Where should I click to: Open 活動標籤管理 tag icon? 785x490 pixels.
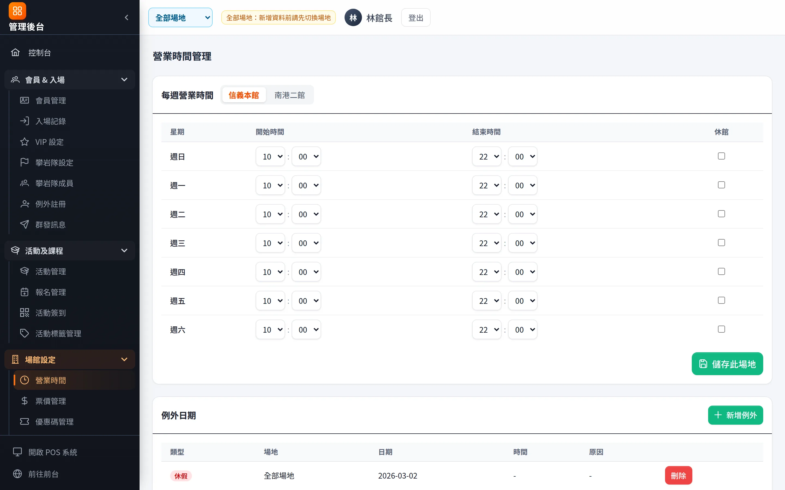pyautogui.click(x=24, y=333)
